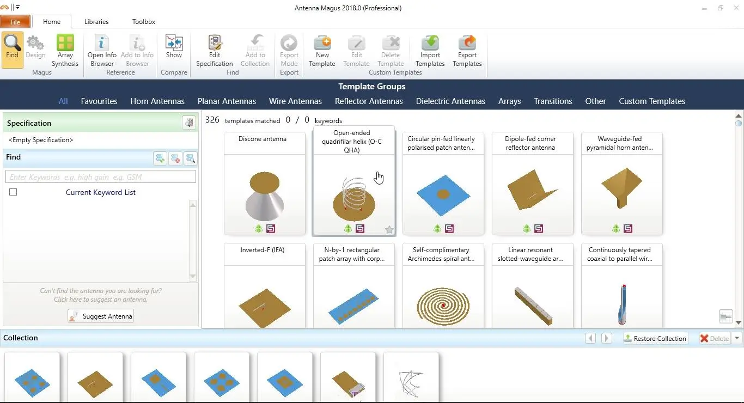744x403 pixels.
Task: Select Self-complimentary Archimedes spiral template
Action: click(x=443, y=285)
